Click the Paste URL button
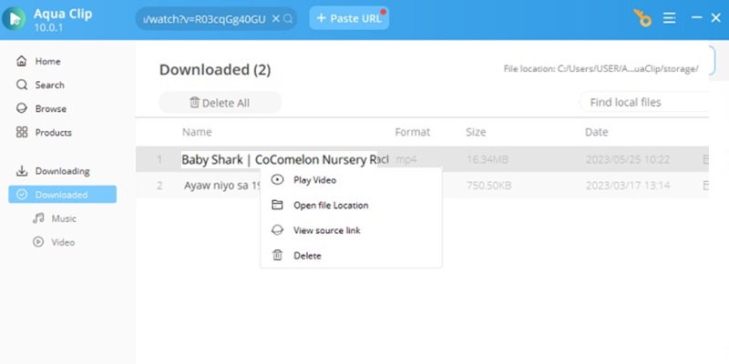Viewport: 729px width, 364px height. [x=349, y=18]
